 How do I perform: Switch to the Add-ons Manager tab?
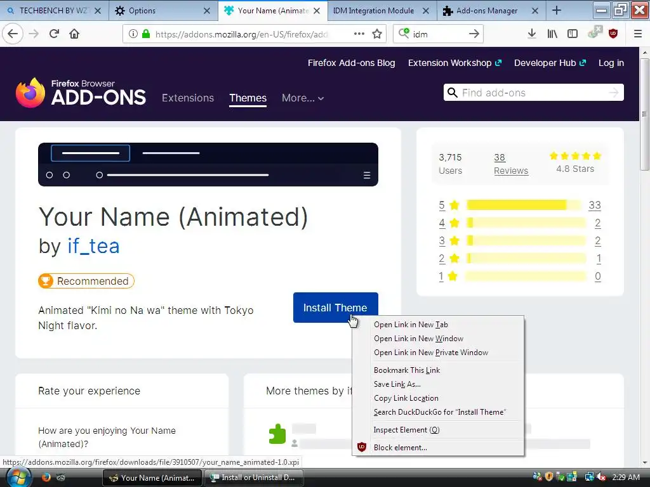[x=491, y=10]
